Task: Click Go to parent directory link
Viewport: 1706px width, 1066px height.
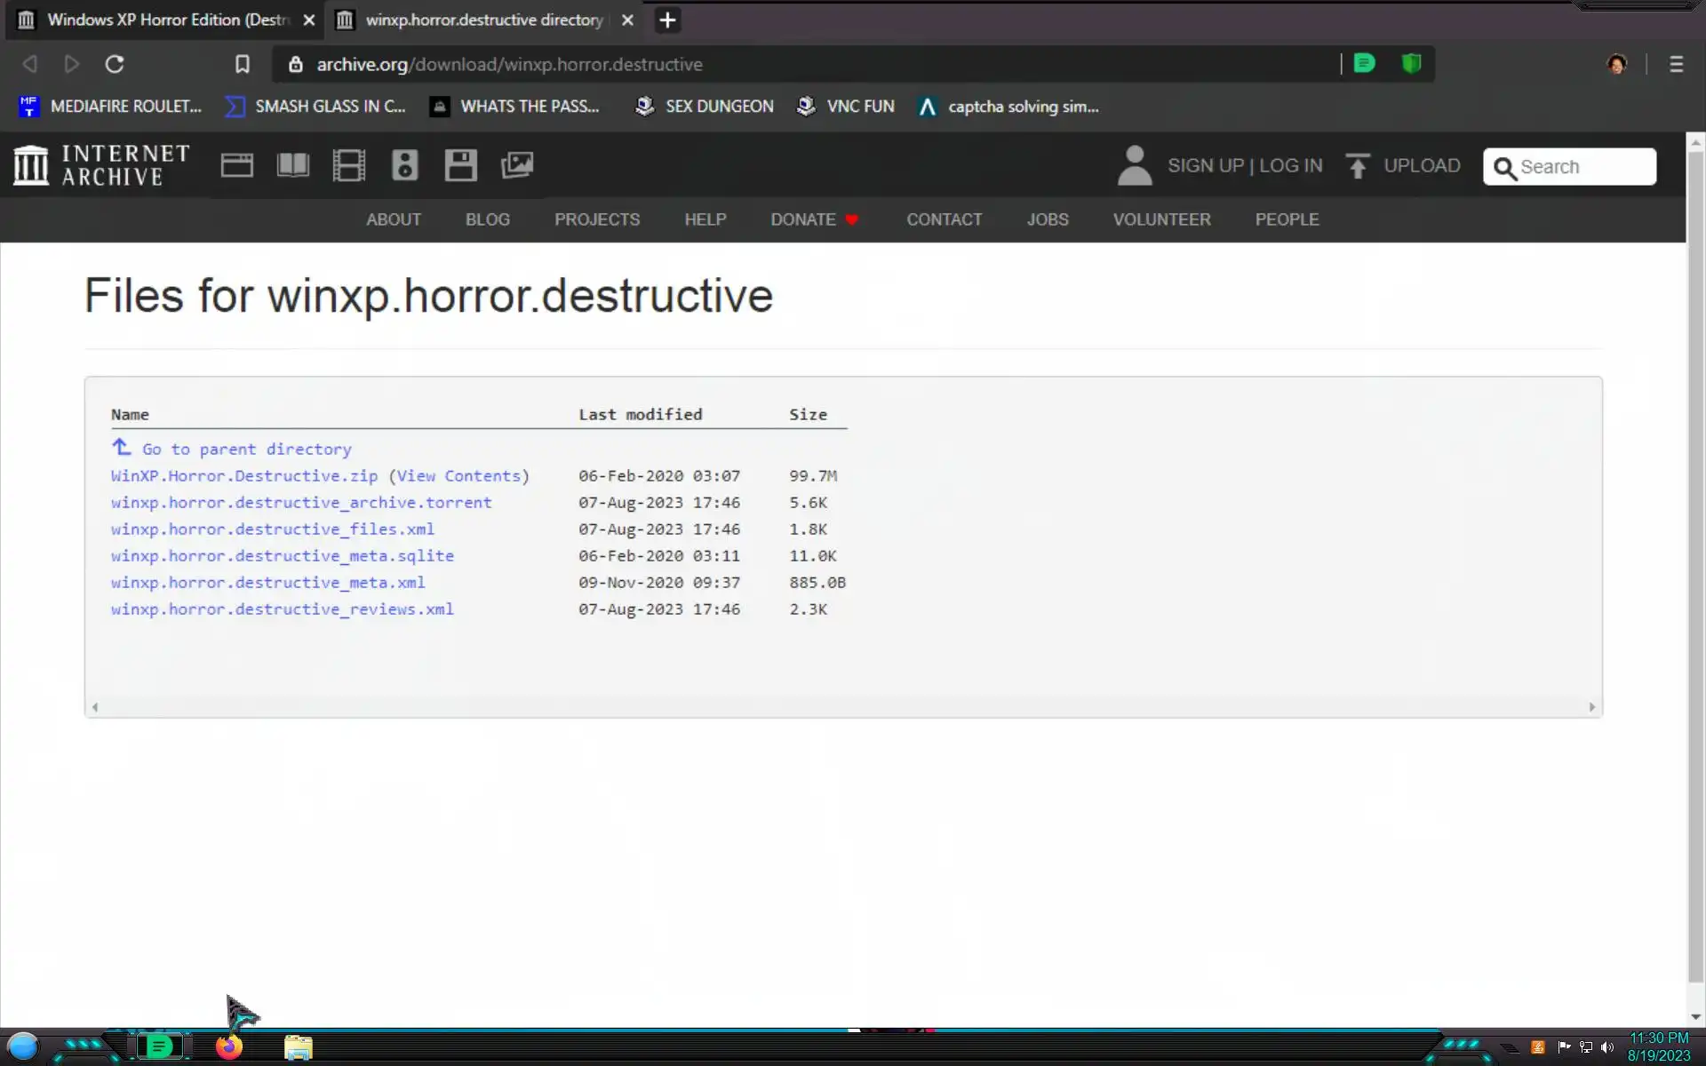Action: click(246, 449)
